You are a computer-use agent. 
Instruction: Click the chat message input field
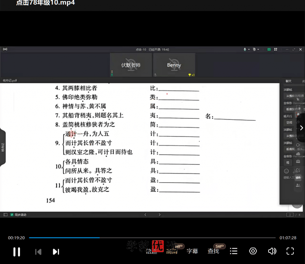click(x=293, y=177)
